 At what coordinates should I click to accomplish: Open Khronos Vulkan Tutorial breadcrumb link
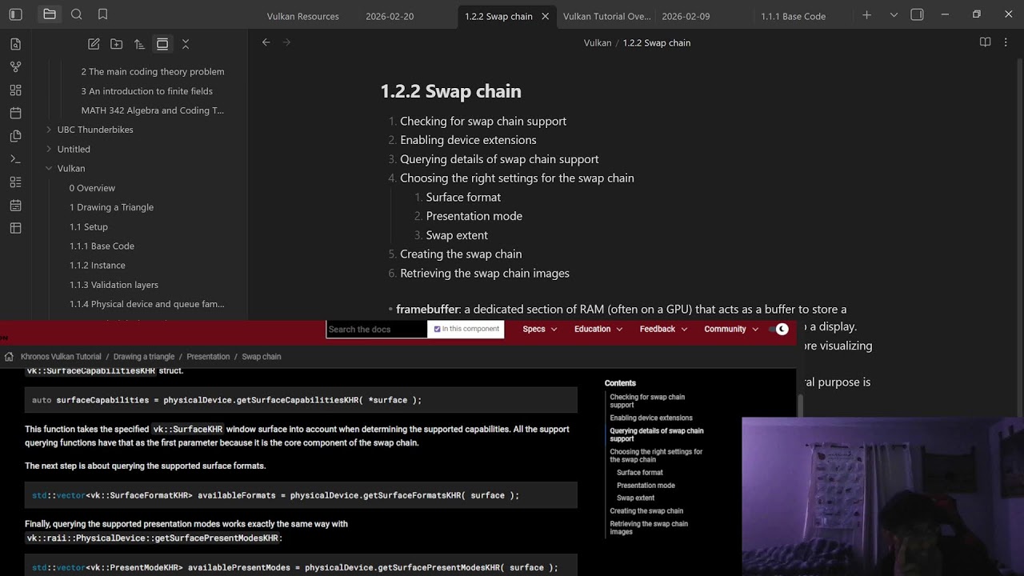(61, 357)
